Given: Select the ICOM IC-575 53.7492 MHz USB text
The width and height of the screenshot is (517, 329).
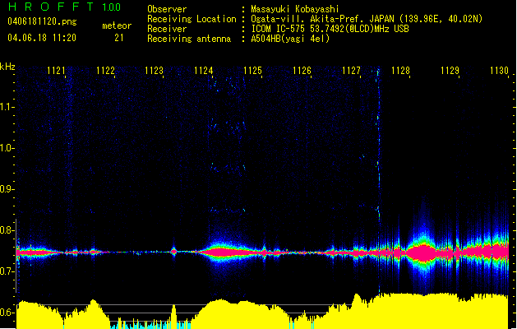Looking at the screenshot, I should pyautogui.click(x=330, y=29).
